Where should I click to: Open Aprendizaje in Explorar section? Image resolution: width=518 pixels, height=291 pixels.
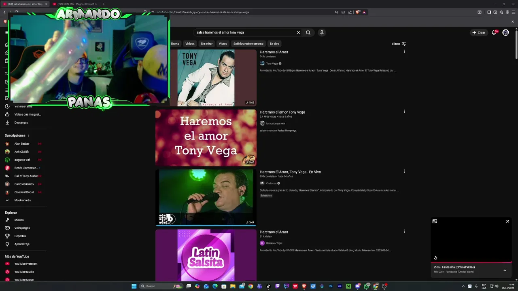(x=22, y=244)
